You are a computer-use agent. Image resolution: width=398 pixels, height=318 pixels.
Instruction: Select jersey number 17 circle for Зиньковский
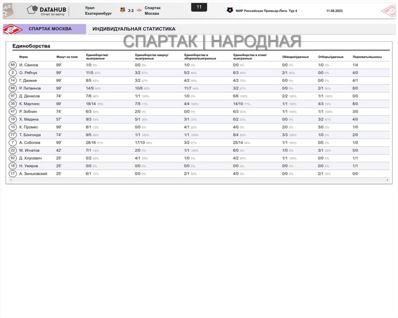13,173
